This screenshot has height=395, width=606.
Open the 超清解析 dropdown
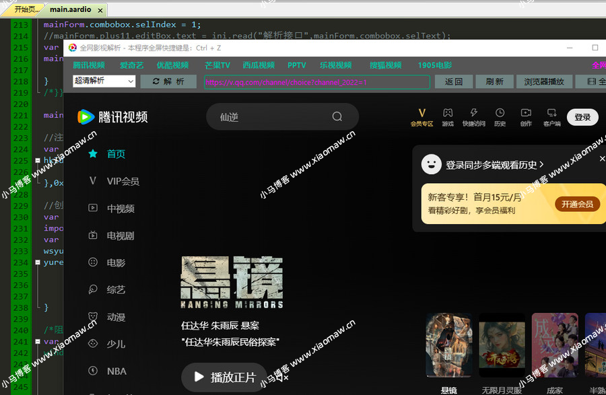coord(104,81)
